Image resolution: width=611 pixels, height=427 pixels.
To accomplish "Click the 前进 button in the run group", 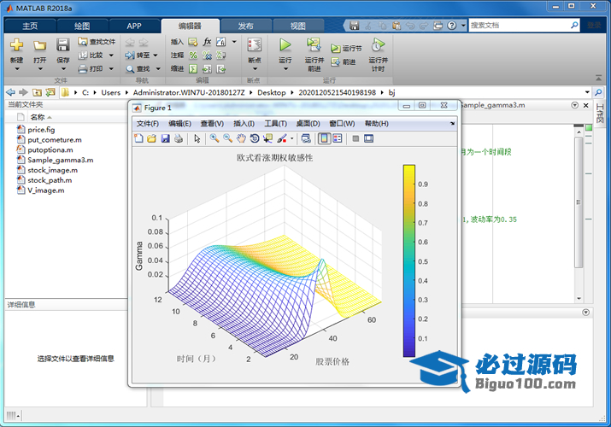I will click(x=344, y=61).
